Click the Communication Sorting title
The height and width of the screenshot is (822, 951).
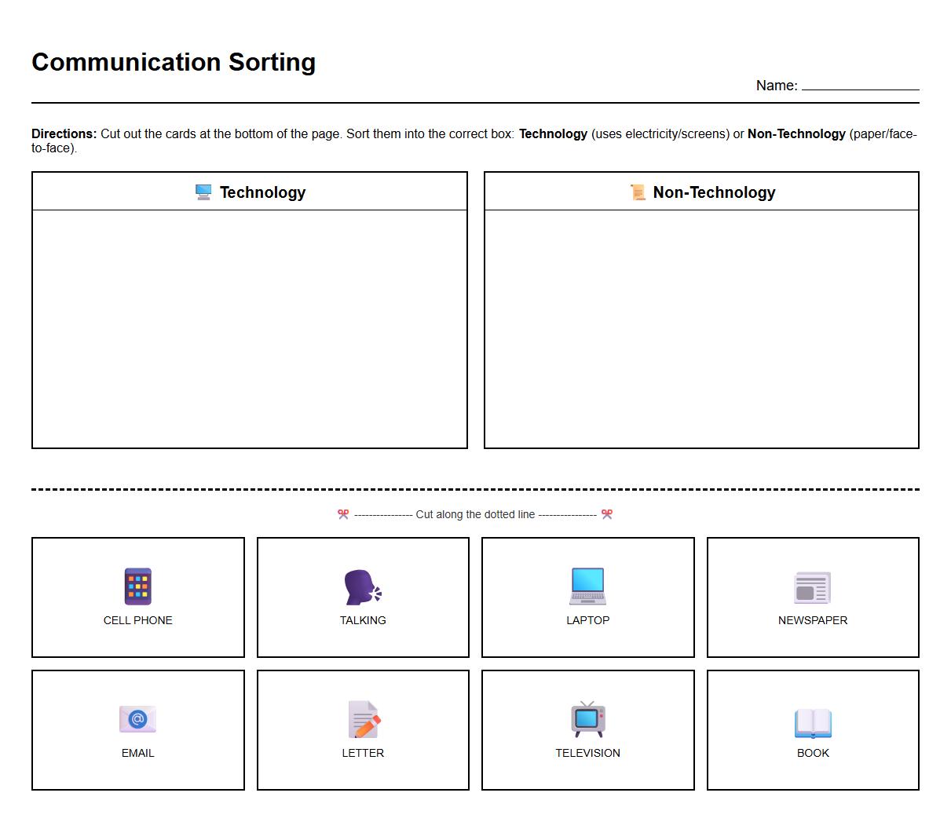174,61
